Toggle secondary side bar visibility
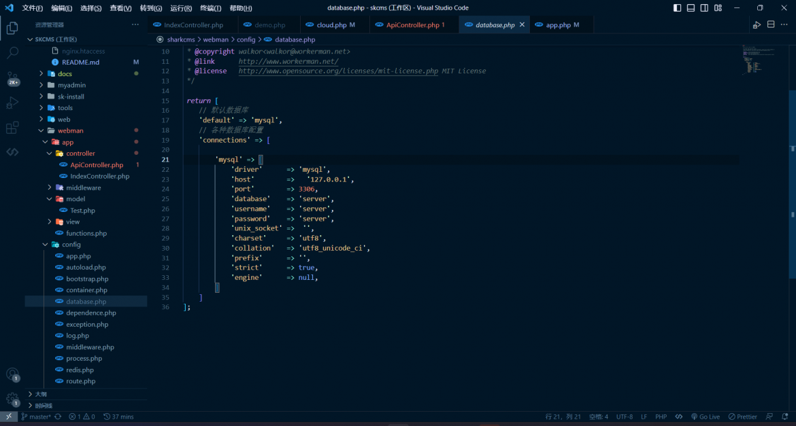The width and height of the screenshot is (796, 426). click(x=705, y=7)
